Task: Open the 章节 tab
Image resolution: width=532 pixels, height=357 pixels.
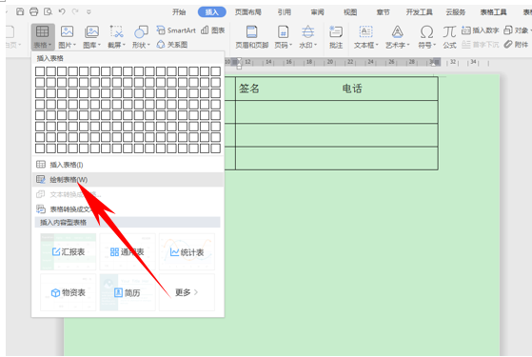Action: click(383, 12)
